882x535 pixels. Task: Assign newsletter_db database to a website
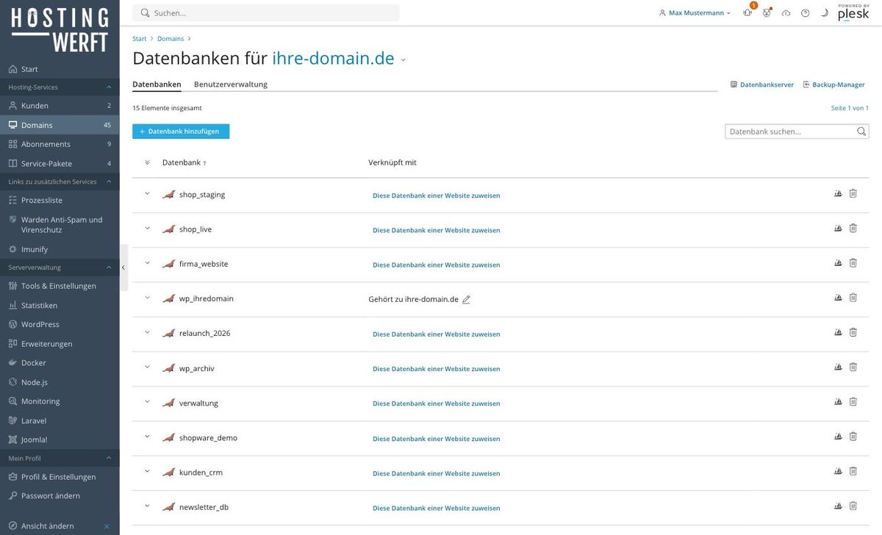[x=437, y=508]
